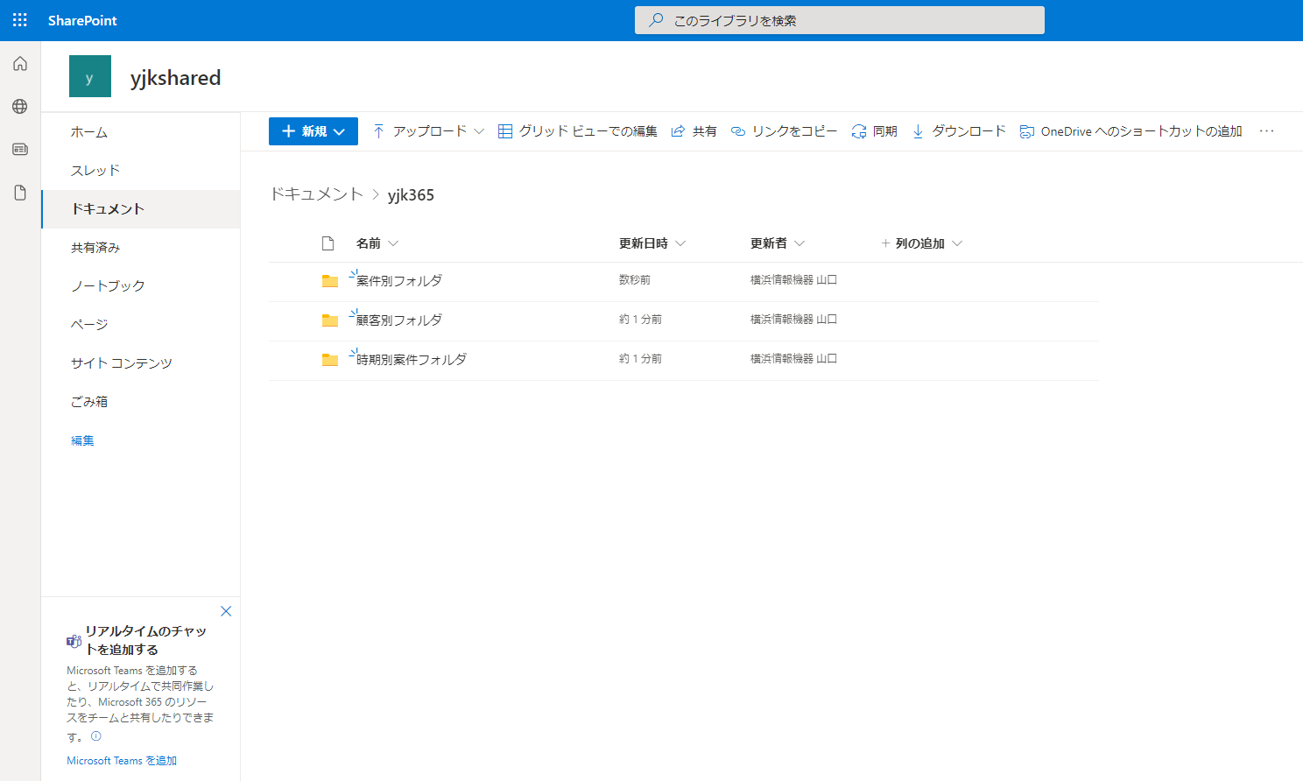Screen dimensions: 1303x781
Task: Click the 同期 sync toolbar button
Action: pos(875,131)
